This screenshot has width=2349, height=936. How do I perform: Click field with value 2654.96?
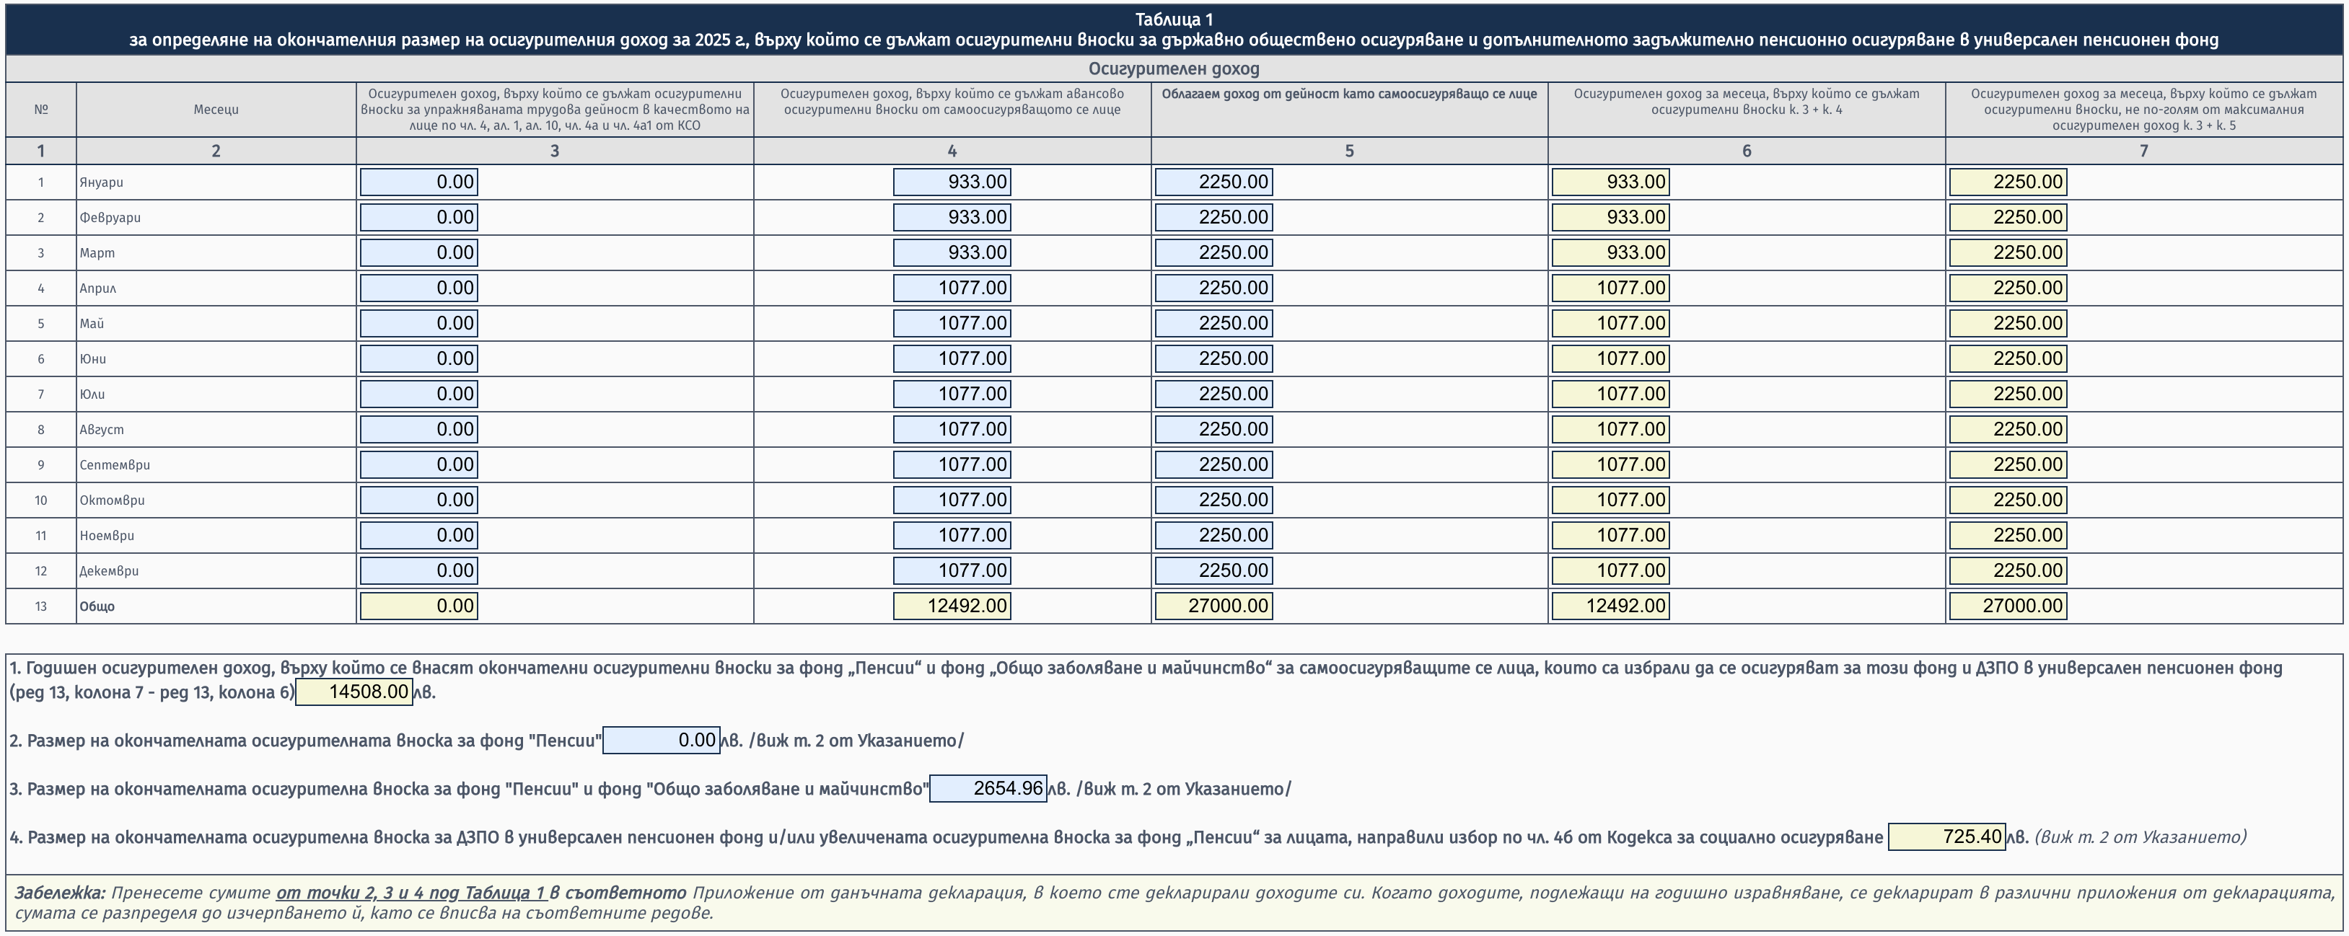[x=988, y=788]
